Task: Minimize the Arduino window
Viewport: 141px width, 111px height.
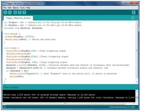Action: [124, 3]
